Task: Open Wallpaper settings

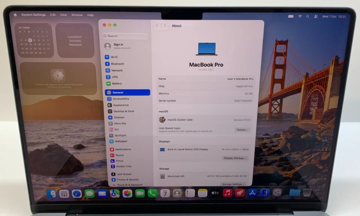Action: [118, 141]
